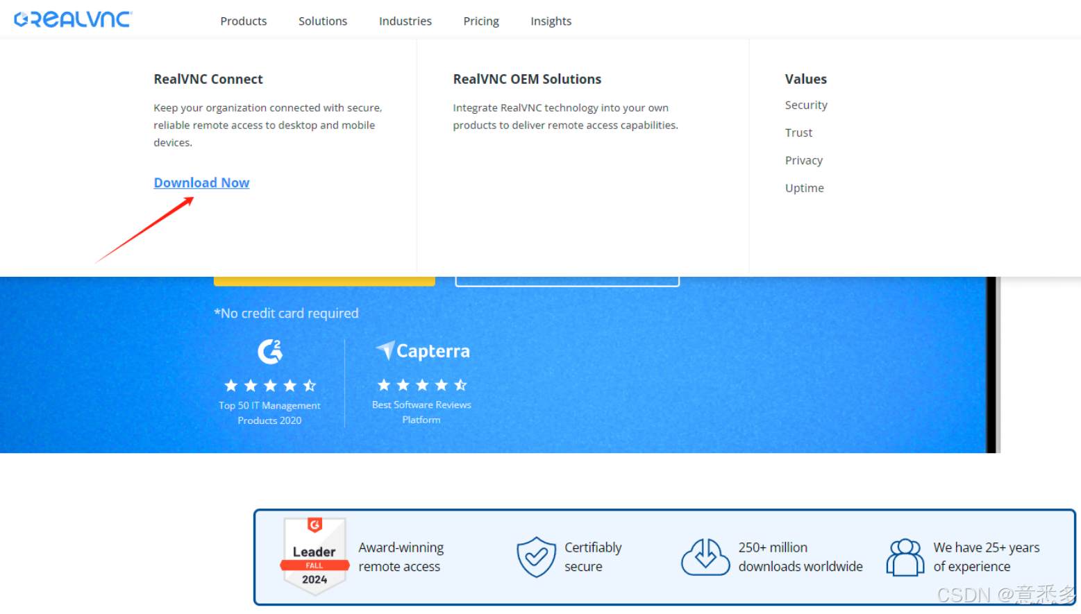Click the Capterra star rating
The height and width of the screenshot is (614, 1081).
422,385
